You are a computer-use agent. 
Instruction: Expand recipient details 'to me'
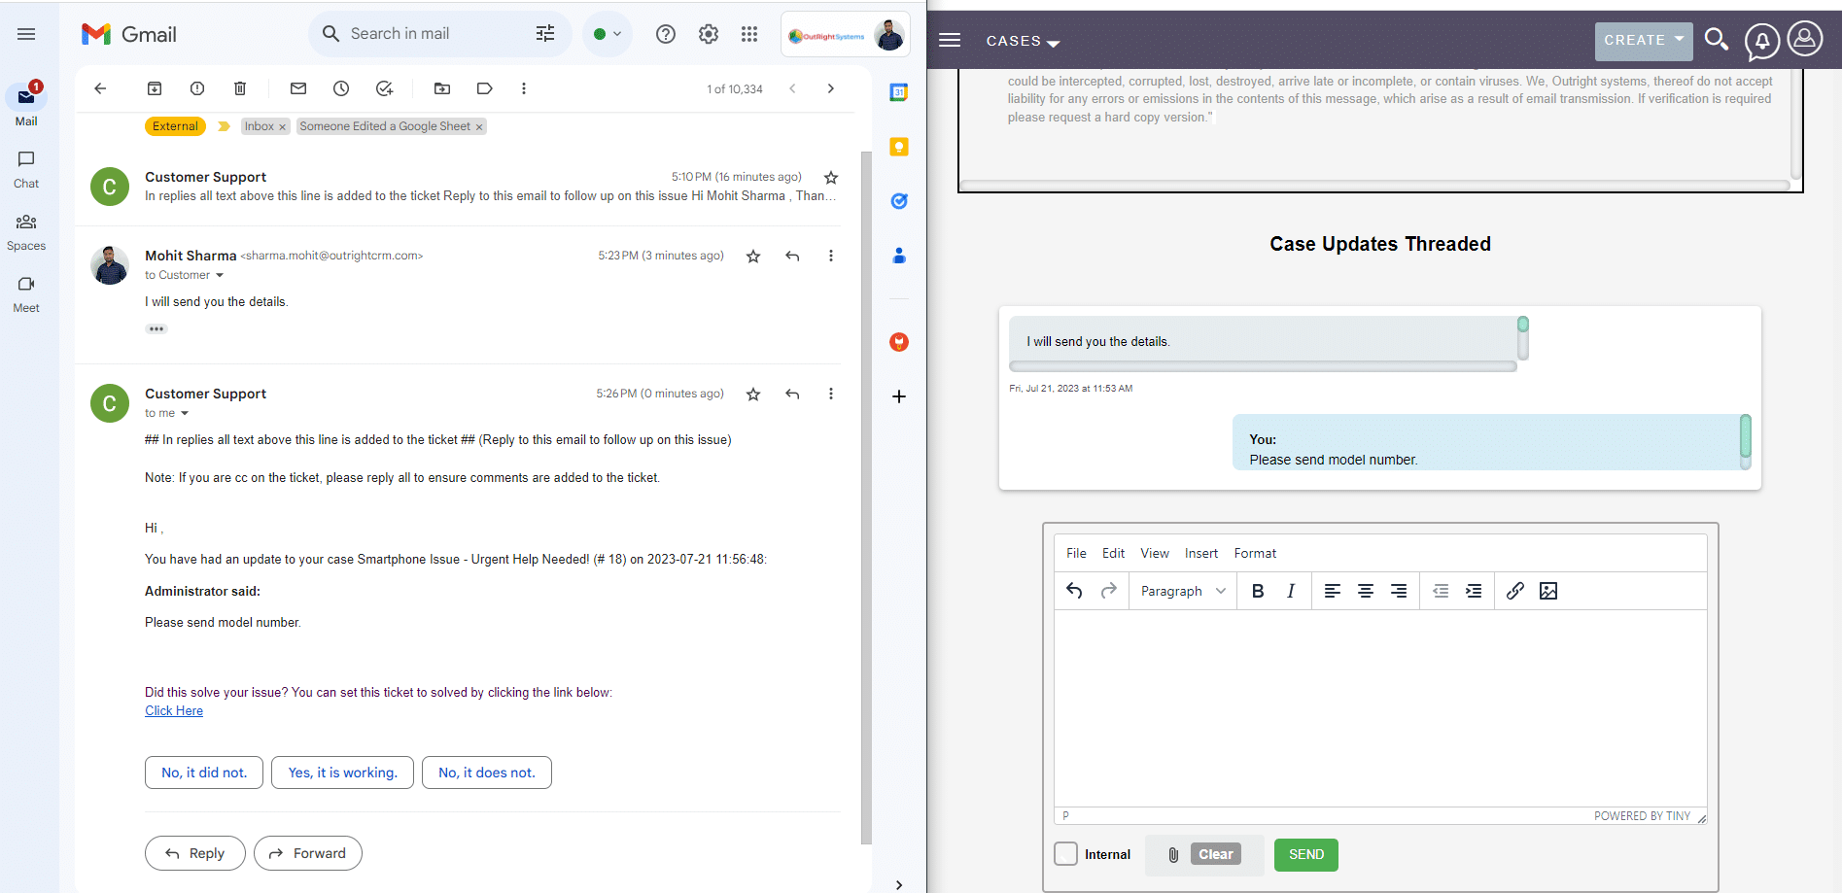(x=185, y=413)
